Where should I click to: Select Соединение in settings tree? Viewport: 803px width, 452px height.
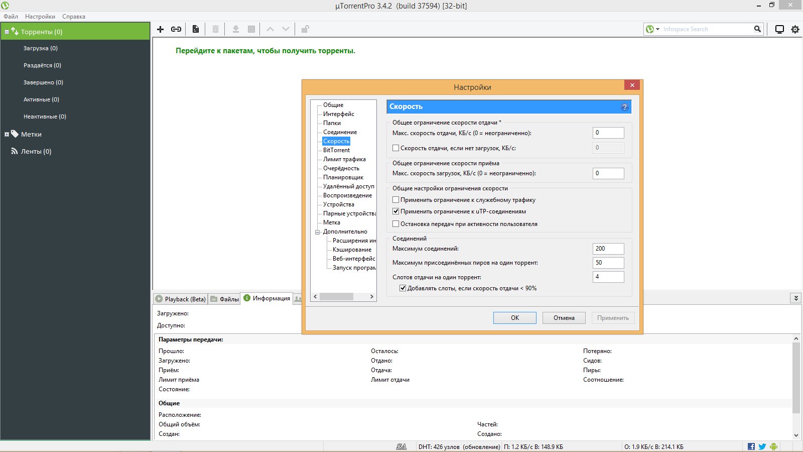340,132
